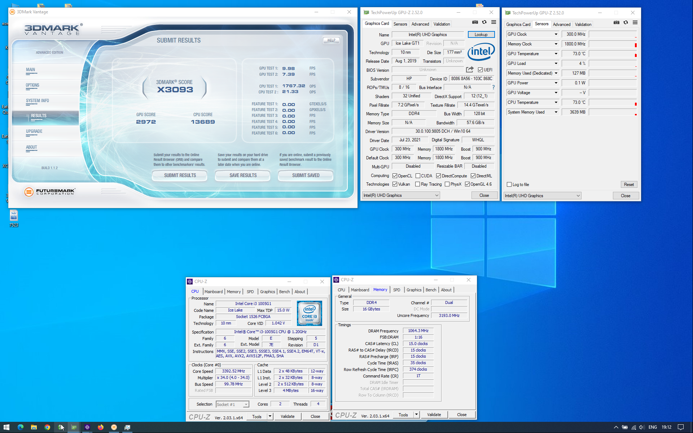
Task: Open the notification center icon
Action: tap(680, 427)
